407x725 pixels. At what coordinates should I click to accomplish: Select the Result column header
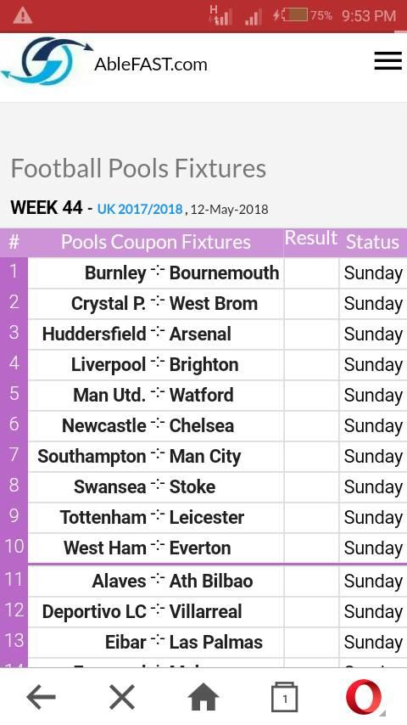pyautogui.click(x=311, y=238)
